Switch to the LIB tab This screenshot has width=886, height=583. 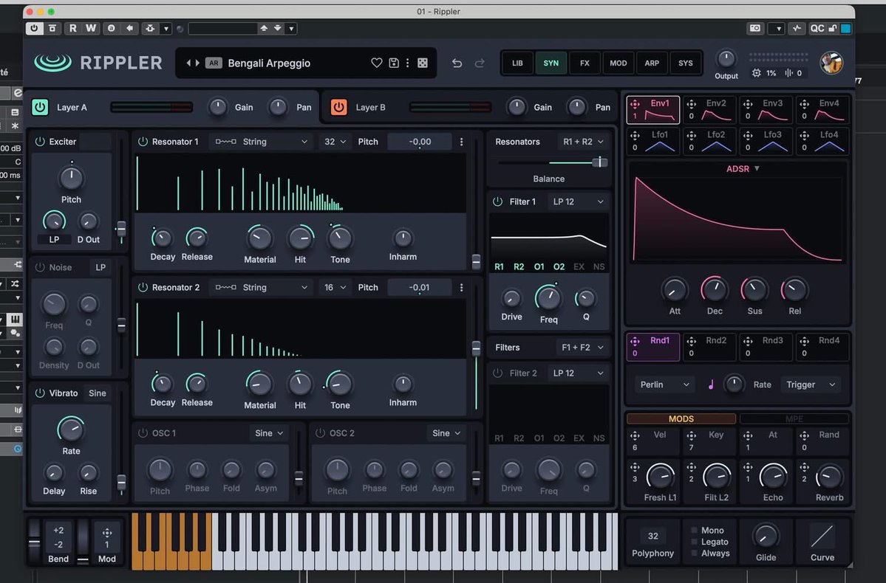(x=517, y=63)
